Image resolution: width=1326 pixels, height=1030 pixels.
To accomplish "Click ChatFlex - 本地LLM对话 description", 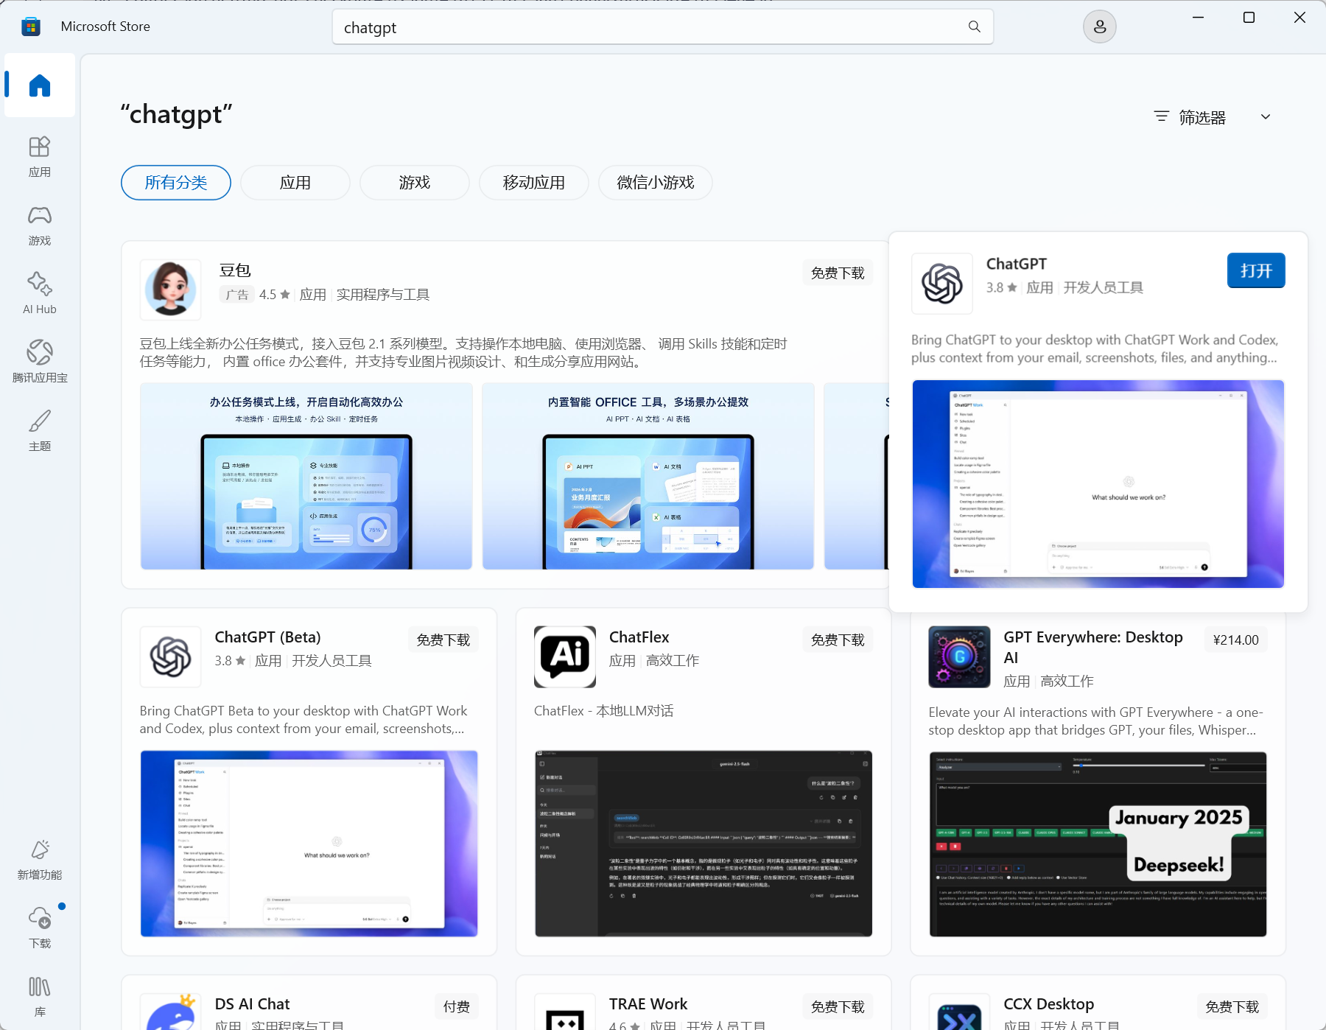I will click(604, 710).
